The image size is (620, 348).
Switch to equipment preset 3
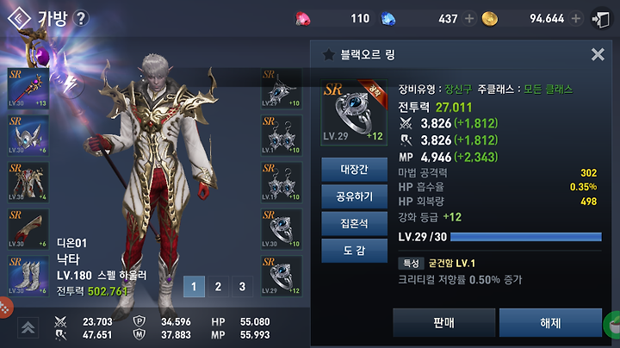242,286
